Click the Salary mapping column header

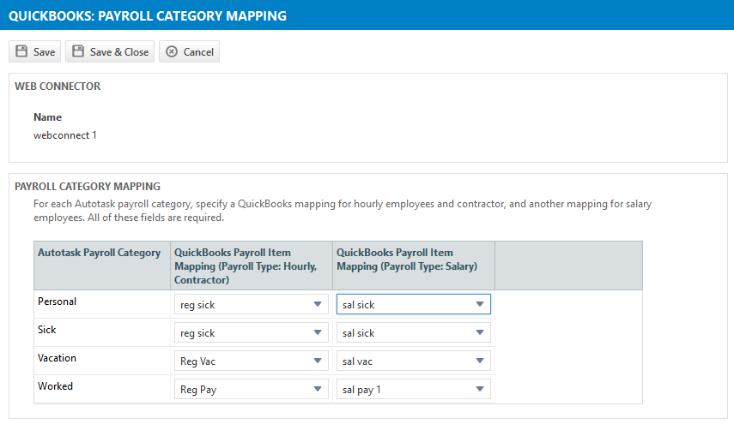tap(413, 266)
